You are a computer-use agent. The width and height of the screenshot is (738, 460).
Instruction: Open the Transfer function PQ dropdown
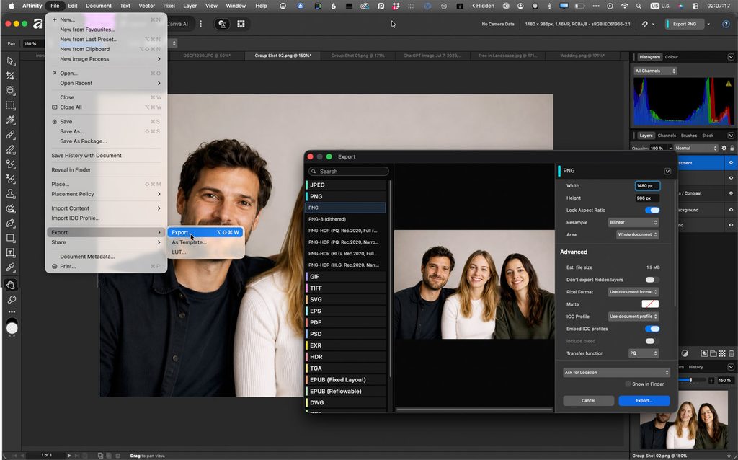[x=644, y=353]
